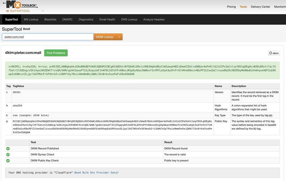Refresh the dkim lookup result

pos(274,53)
